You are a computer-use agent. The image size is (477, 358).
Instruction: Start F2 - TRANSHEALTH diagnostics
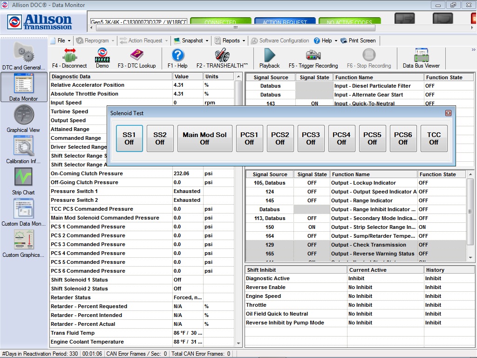pos(223,57)
